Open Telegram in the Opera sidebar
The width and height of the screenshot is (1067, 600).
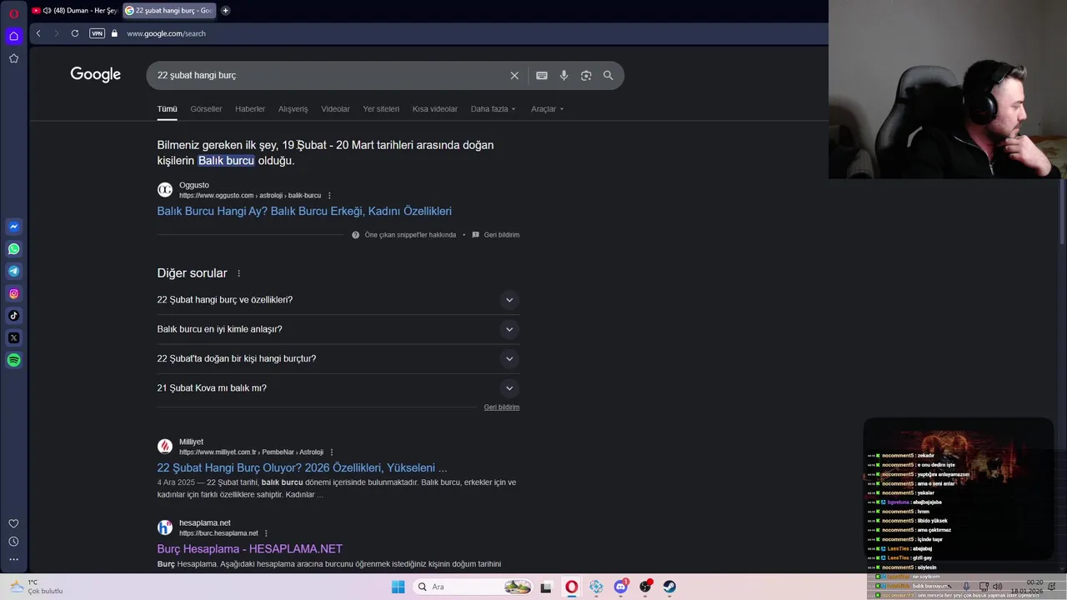tap(13, 271)
